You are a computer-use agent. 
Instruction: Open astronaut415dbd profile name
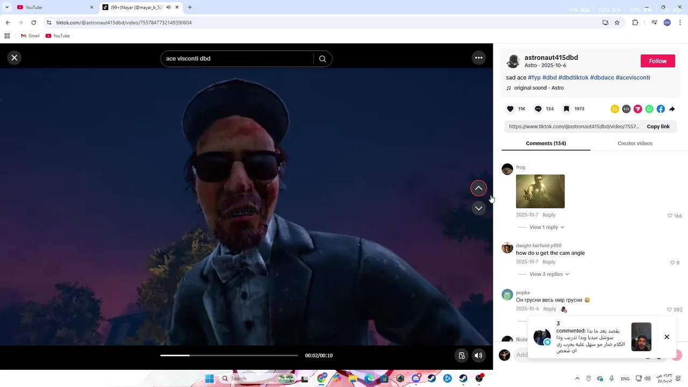tap(551, 58)
